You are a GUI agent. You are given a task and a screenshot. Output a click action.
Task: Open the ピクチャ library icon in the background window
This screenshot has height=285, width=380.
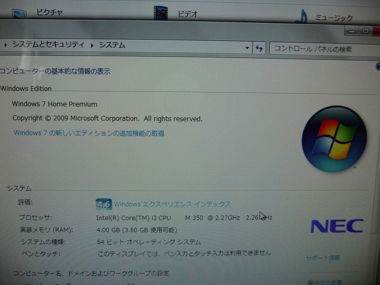(x=19, y=14)
